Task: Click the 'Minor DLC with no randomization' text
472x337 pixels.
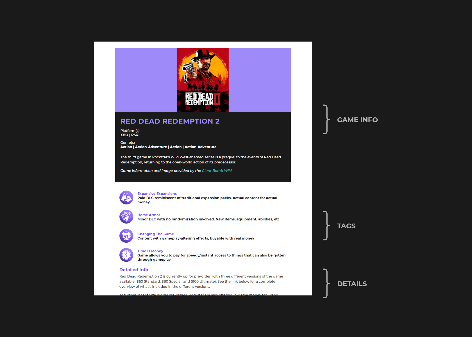Action: [209, 219]
